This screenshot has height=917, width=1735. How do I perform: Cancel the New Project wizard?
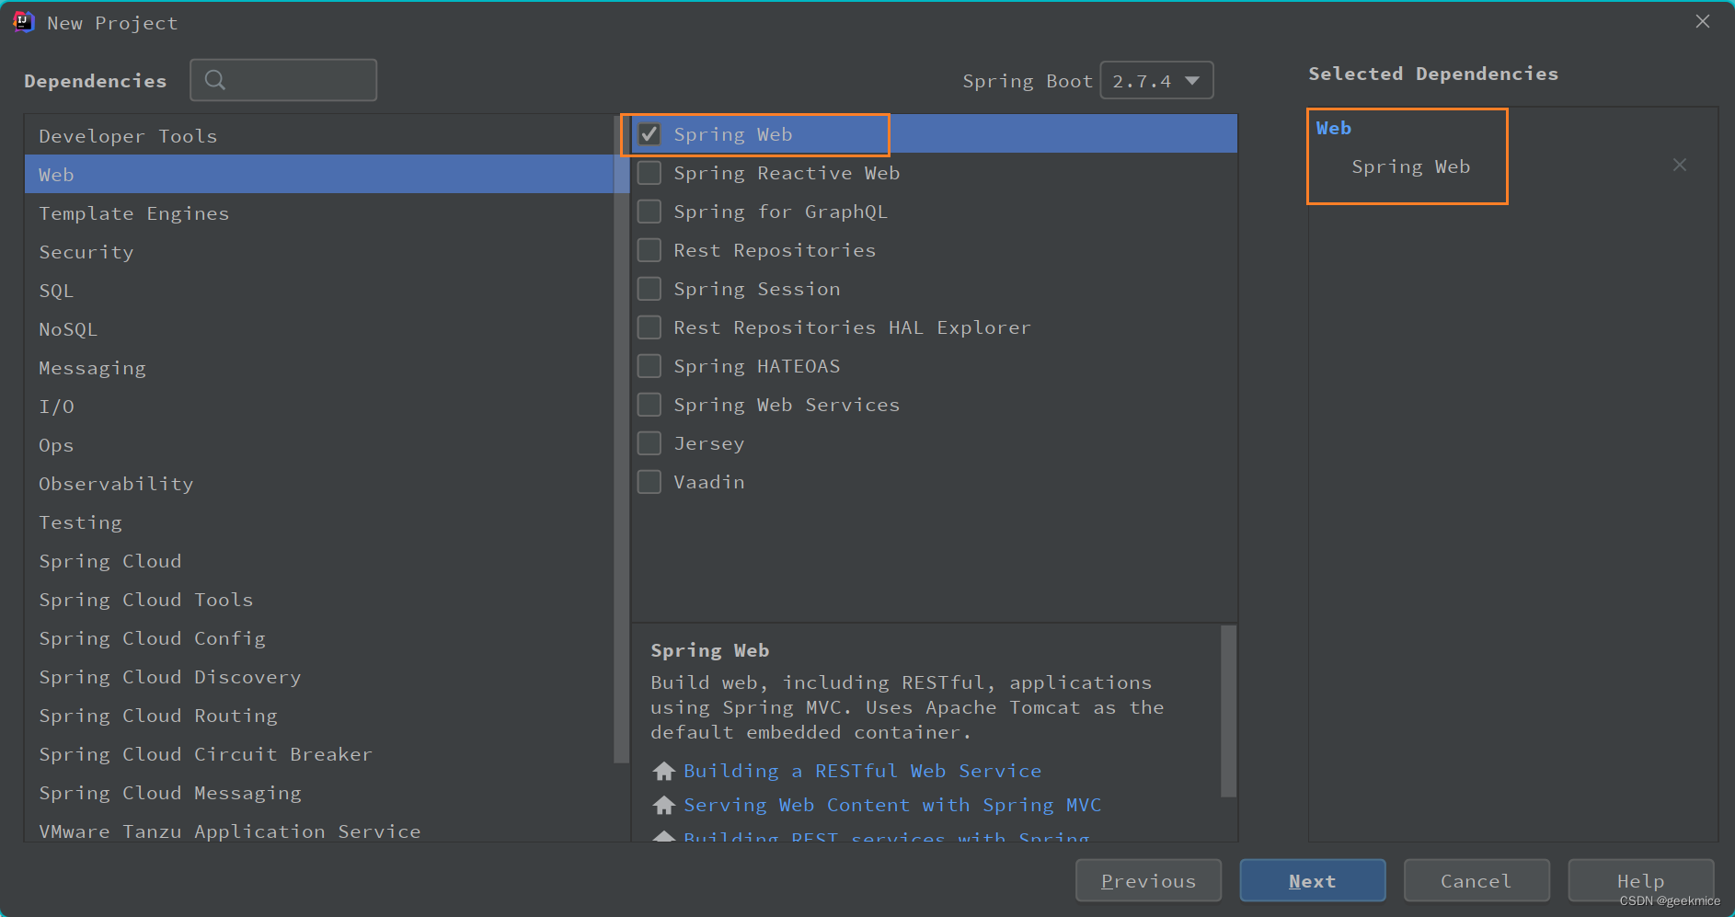[x=1476, y=881]
